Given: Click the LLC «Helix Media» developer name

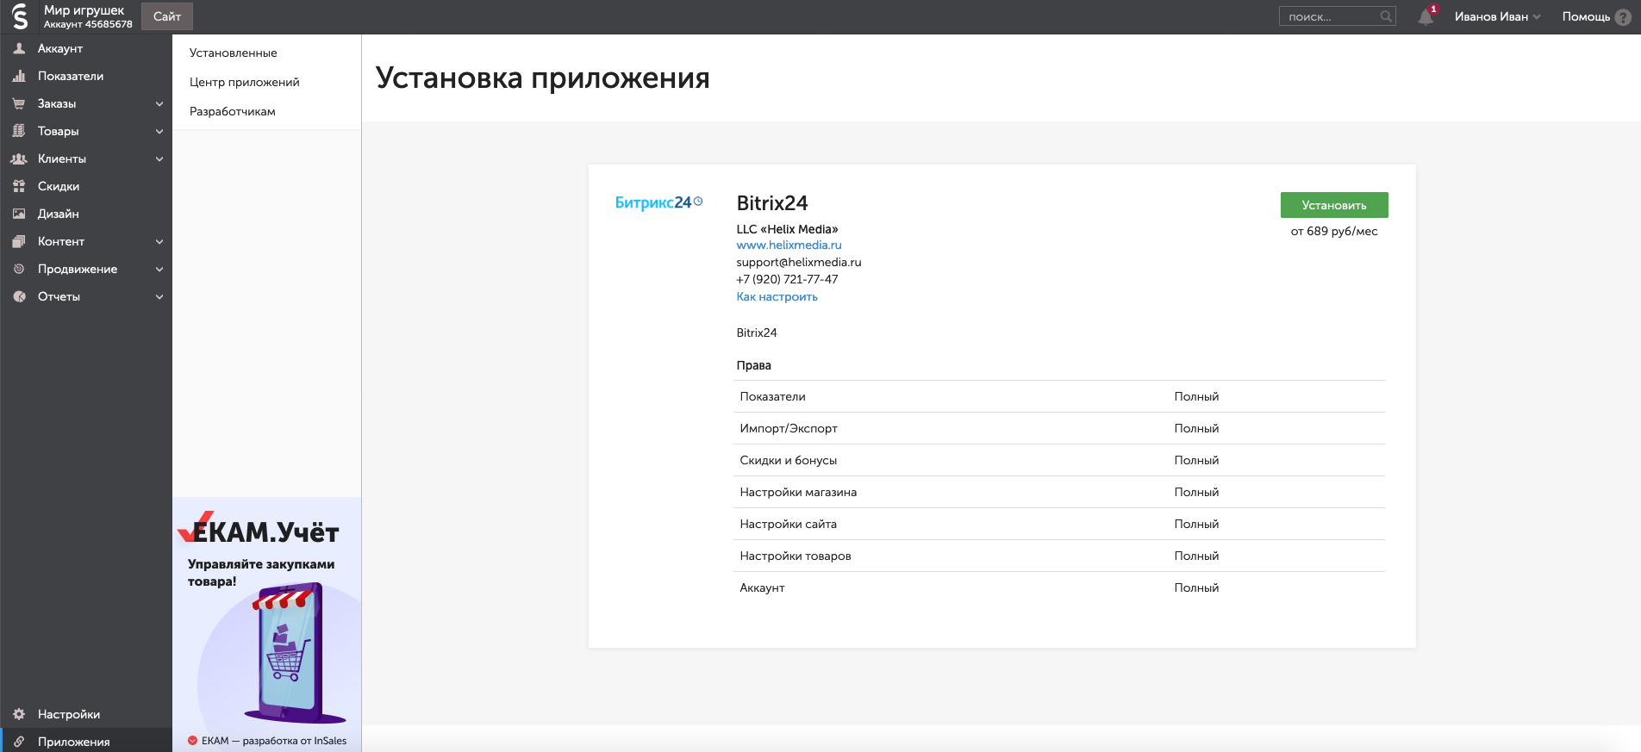Looking at the screenshot, I should 787,229.
